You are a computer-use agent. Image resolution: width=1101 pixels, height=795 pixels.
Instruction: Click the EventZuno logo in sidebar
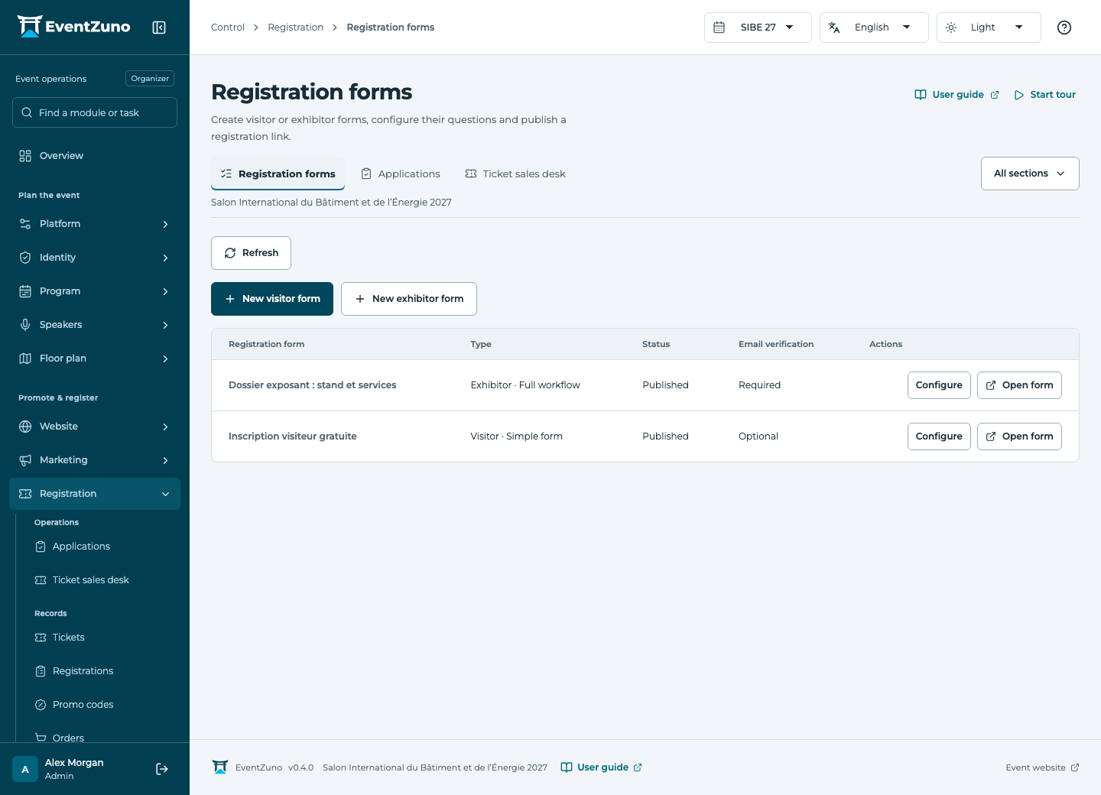(74, 27)
